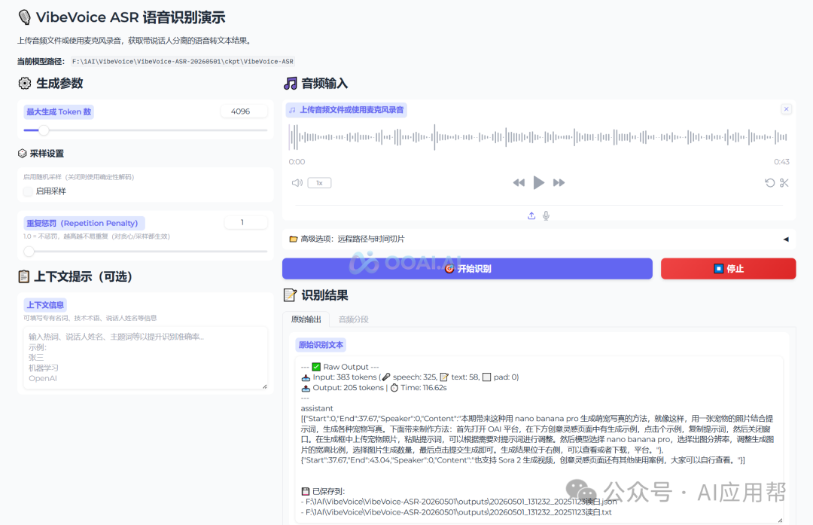813x525 pixels.
Task: Mute the audio volume icon
Action: coord(297,182)
